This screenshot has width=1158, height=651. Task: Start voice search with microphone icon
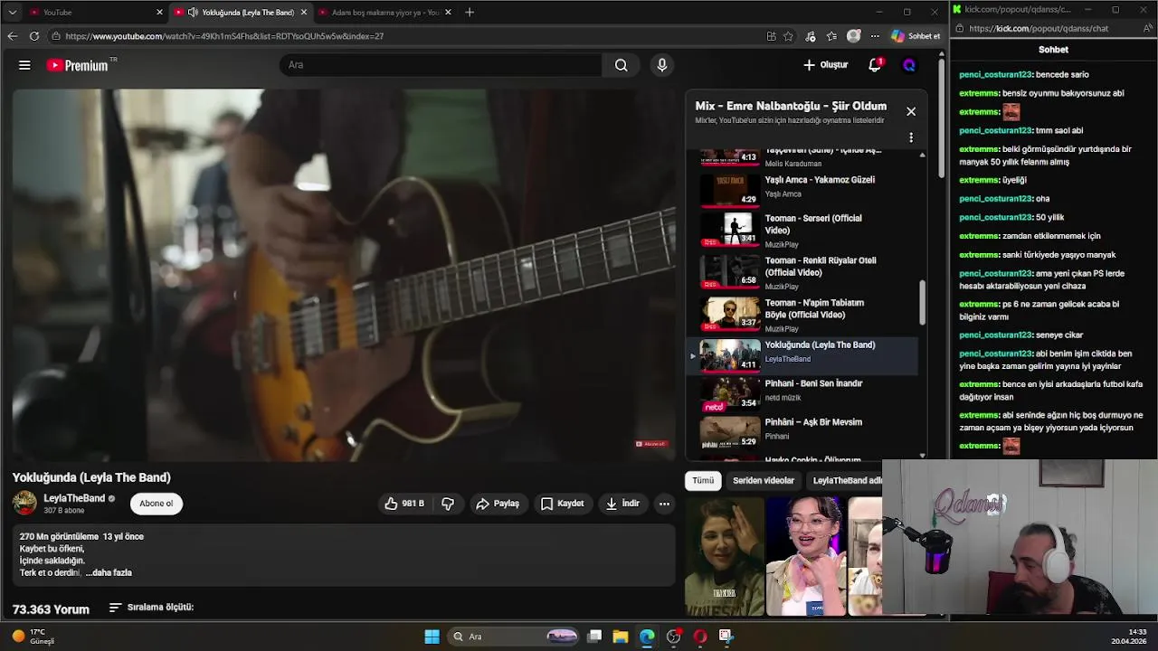pyautogui.click(x=662, y=65)
